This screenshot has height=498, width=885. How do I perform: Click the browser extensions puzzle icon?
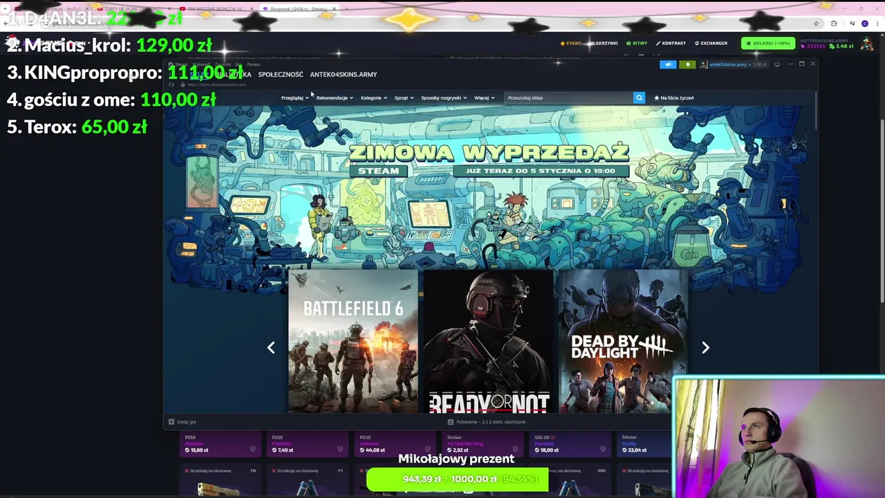coord(834,23)
